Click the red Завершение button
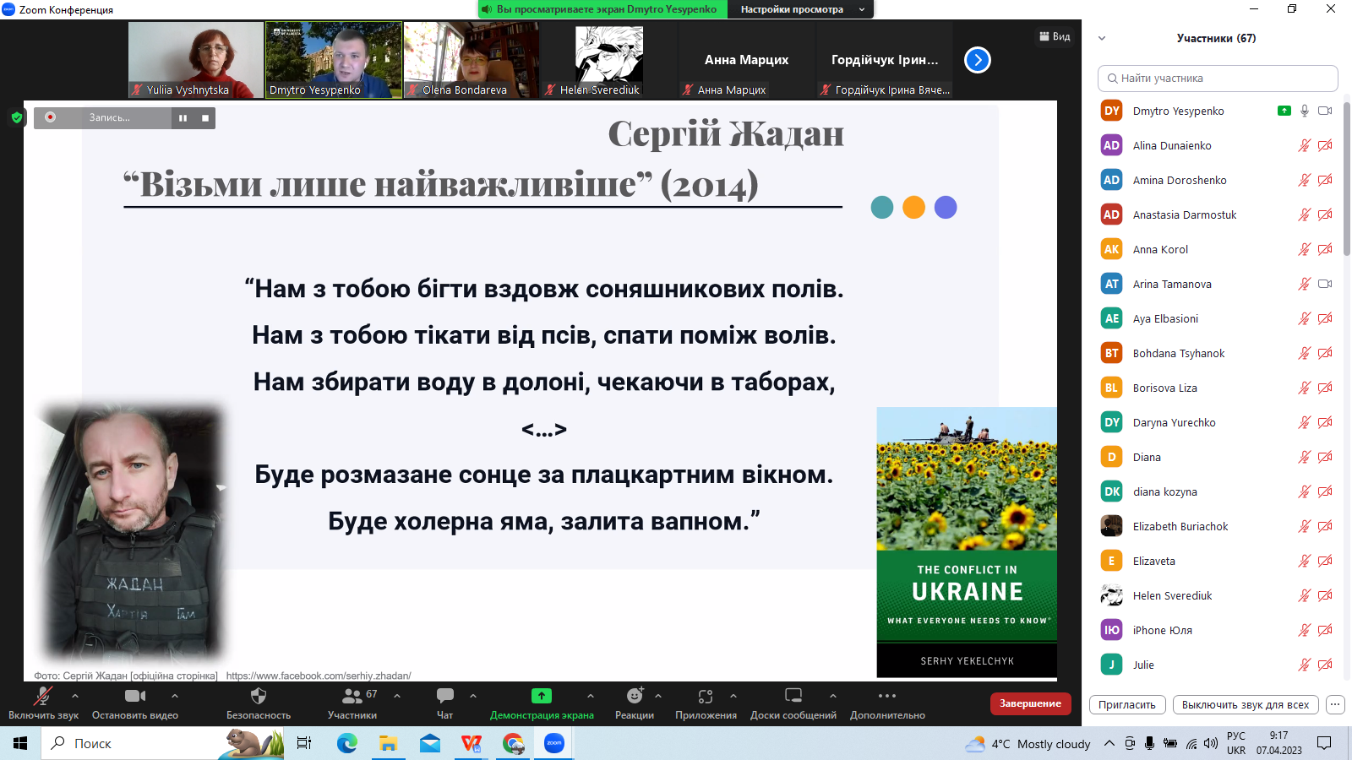Screen dimensions: 1352x760 pyautogui.click(x=1030, y=703)
